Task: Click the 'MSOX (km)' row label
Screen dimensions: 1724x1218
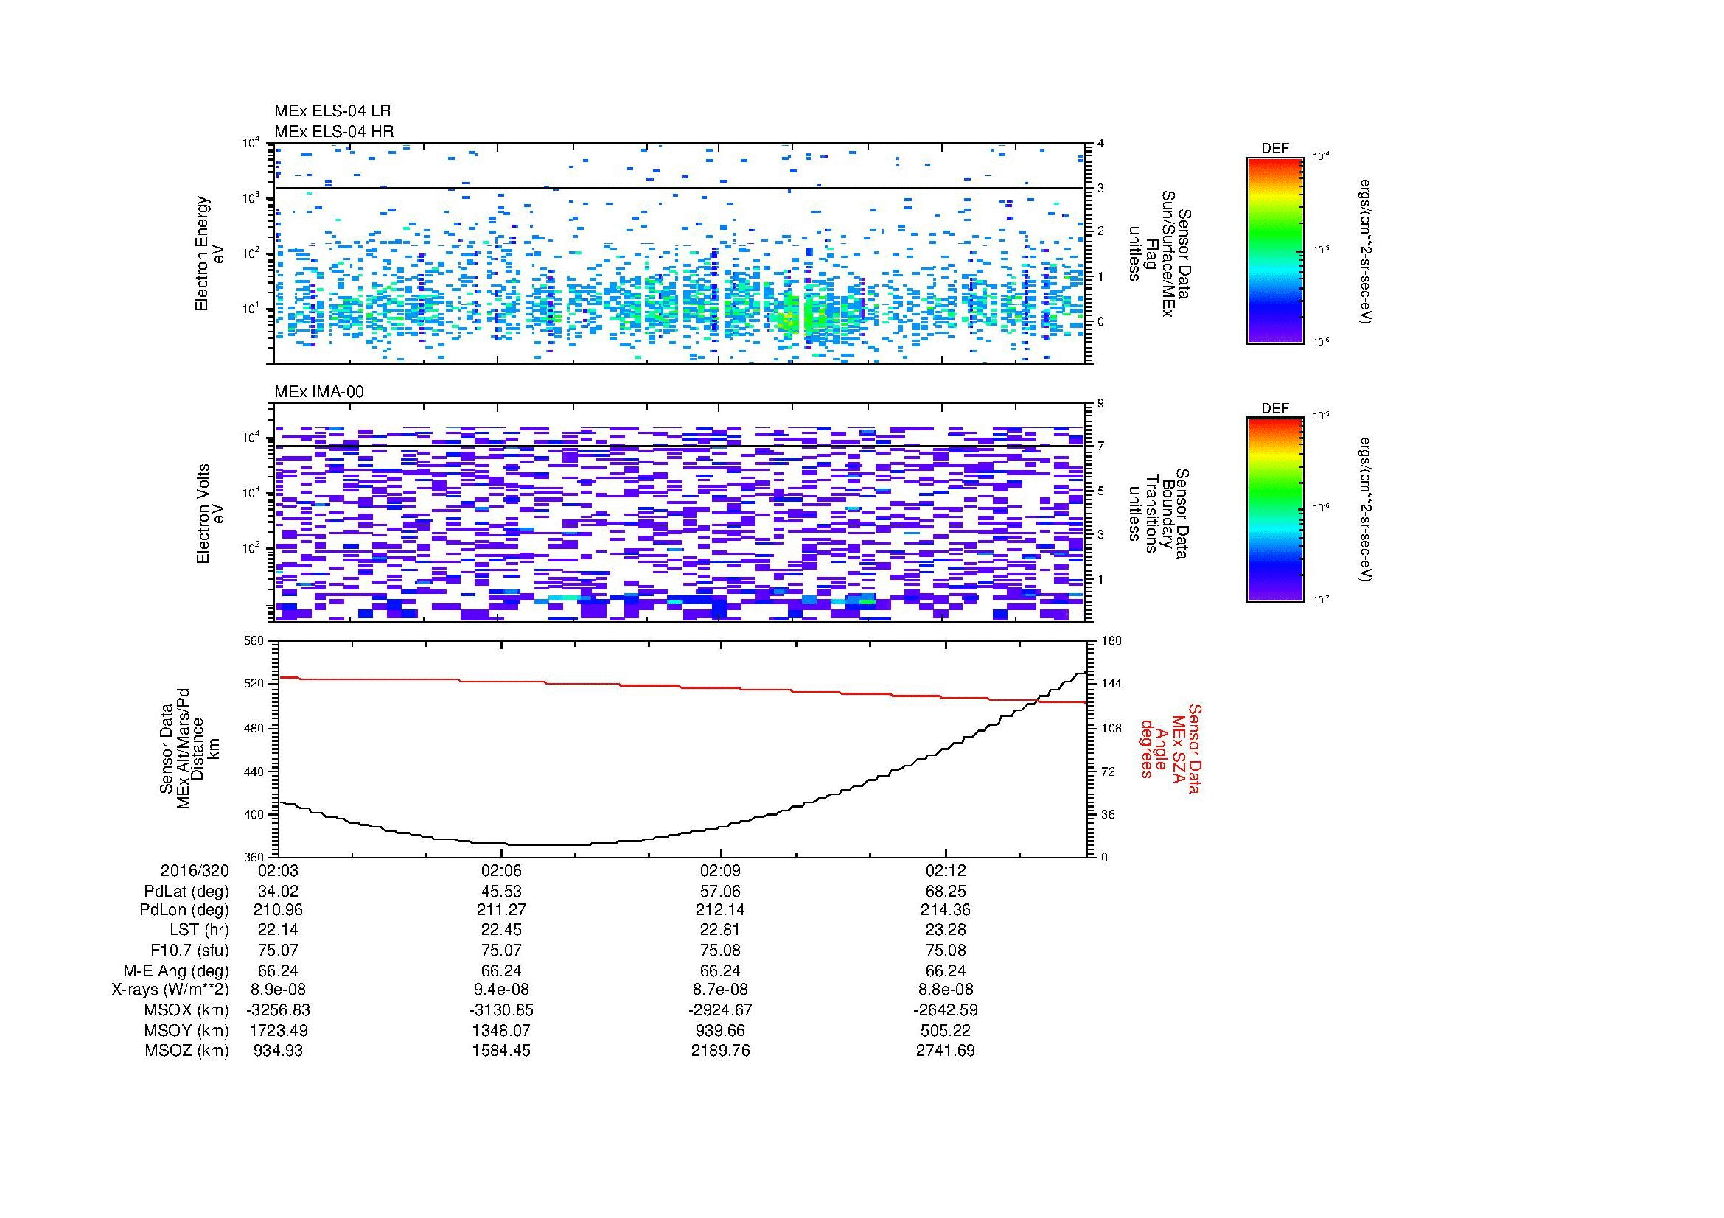Action: coord(186,1011)
